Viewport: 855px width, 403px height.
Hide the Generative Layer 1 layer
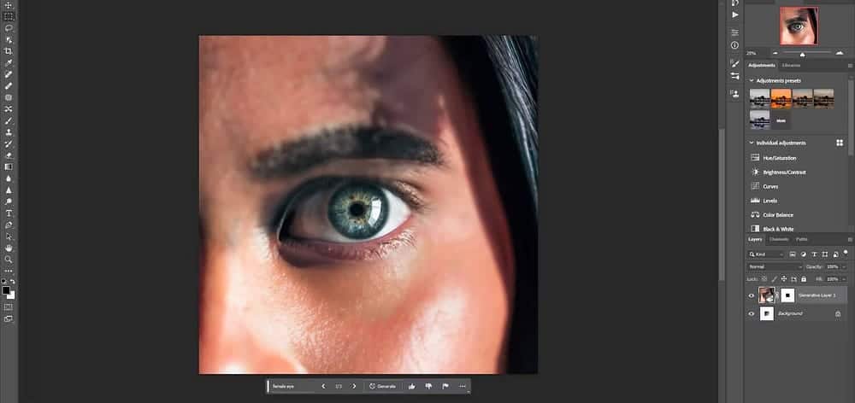click(752, 295)
